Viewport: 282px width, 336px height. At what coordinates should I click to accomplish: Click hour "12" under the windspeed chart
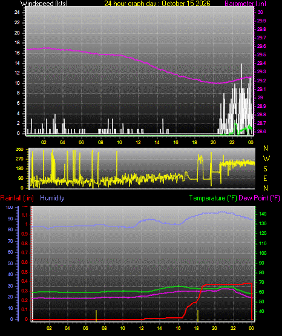coord(138,142)
